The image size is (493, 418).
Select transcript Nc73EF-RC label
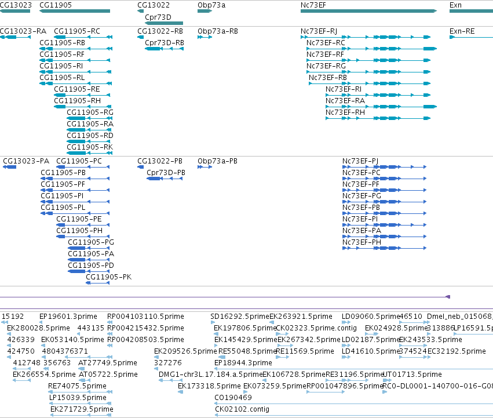(326, 43)
